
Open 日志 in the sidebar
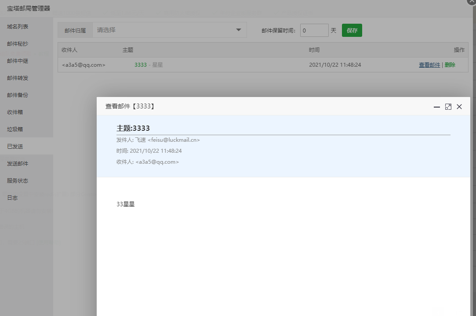pos(12,198)
